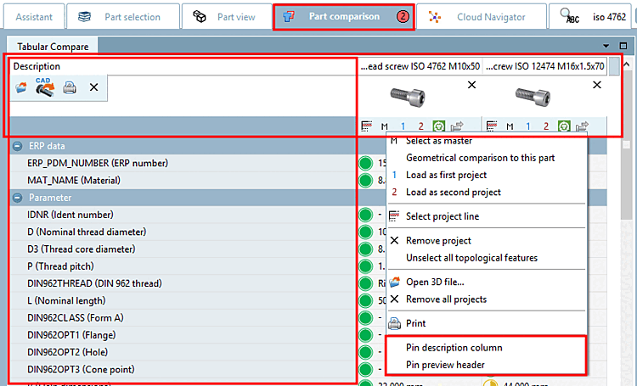
Task: Open the Cloud Navigator tab
Action: click(482, 17)
